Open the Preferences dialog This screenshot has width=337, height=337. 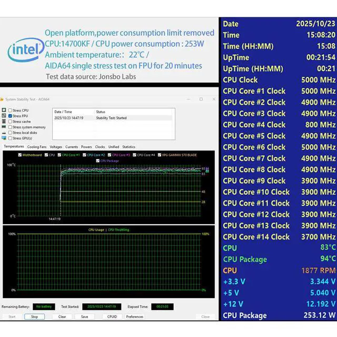(135, 316)
